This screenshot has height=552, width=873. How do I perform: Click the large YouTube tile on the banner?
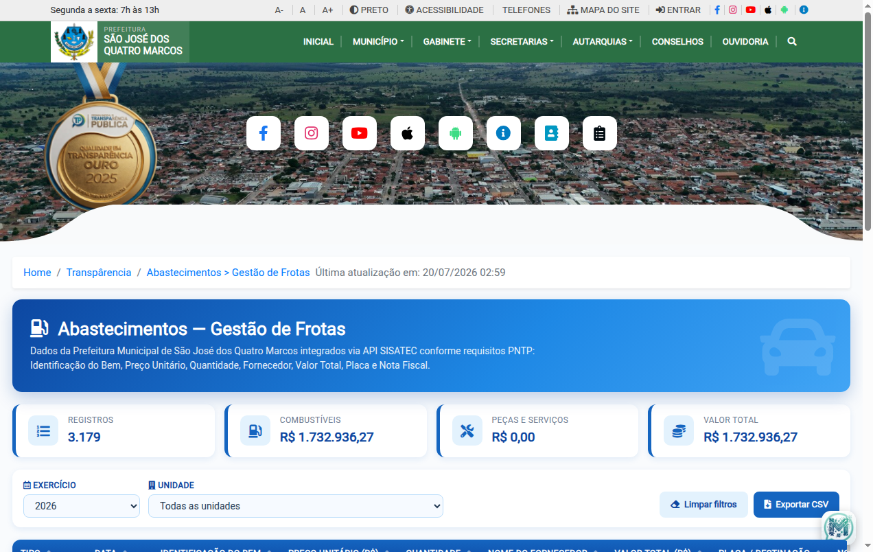tap(360, 133)
